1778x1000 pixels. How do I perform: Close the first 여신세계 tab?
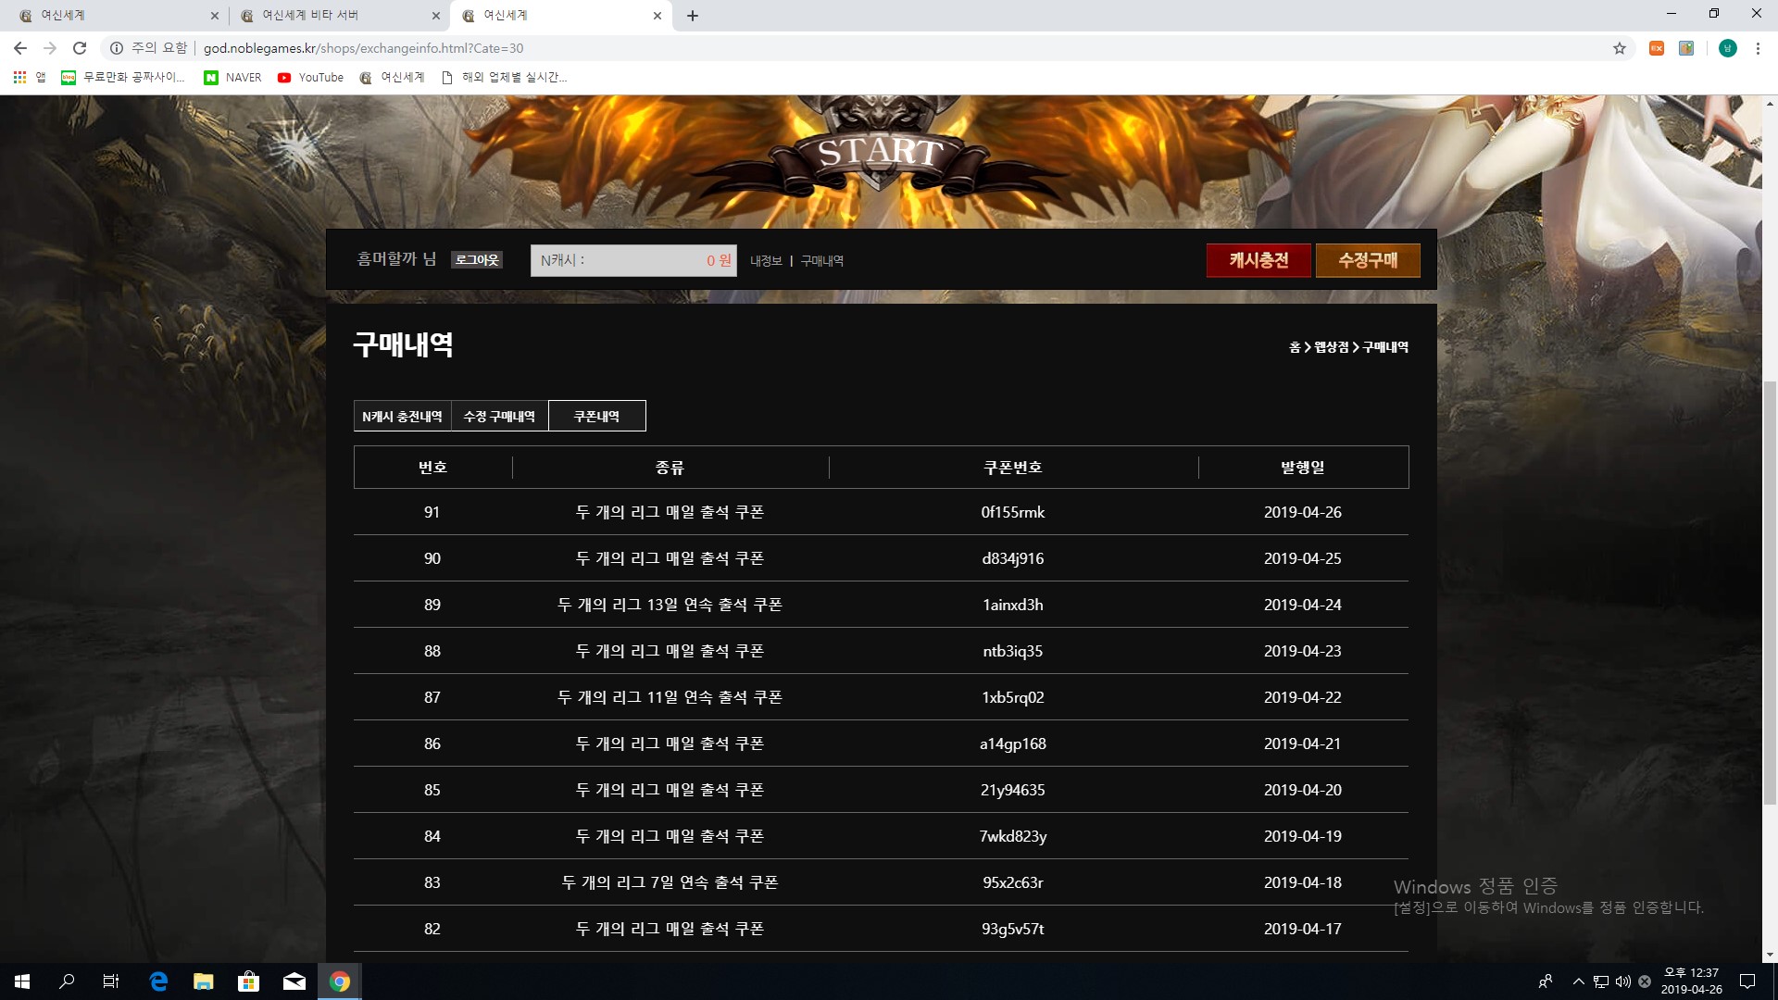point(215,16)
